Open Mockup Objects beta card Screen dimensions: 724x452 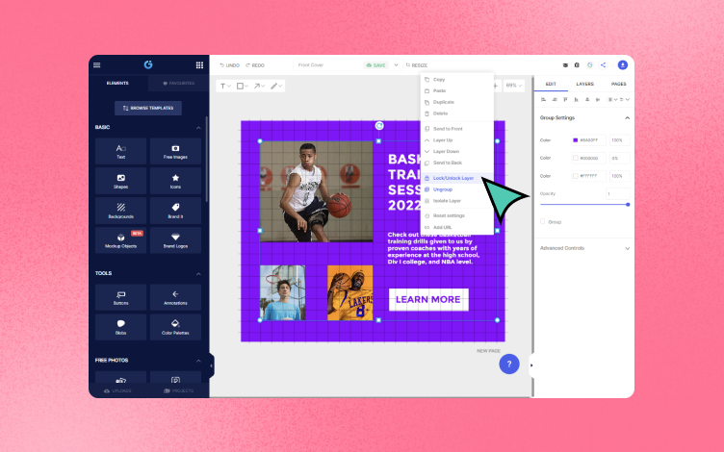click(121, 239)
